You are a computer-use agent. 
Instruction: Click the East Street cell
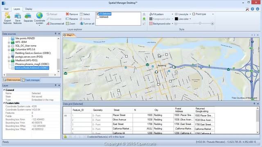122,124
